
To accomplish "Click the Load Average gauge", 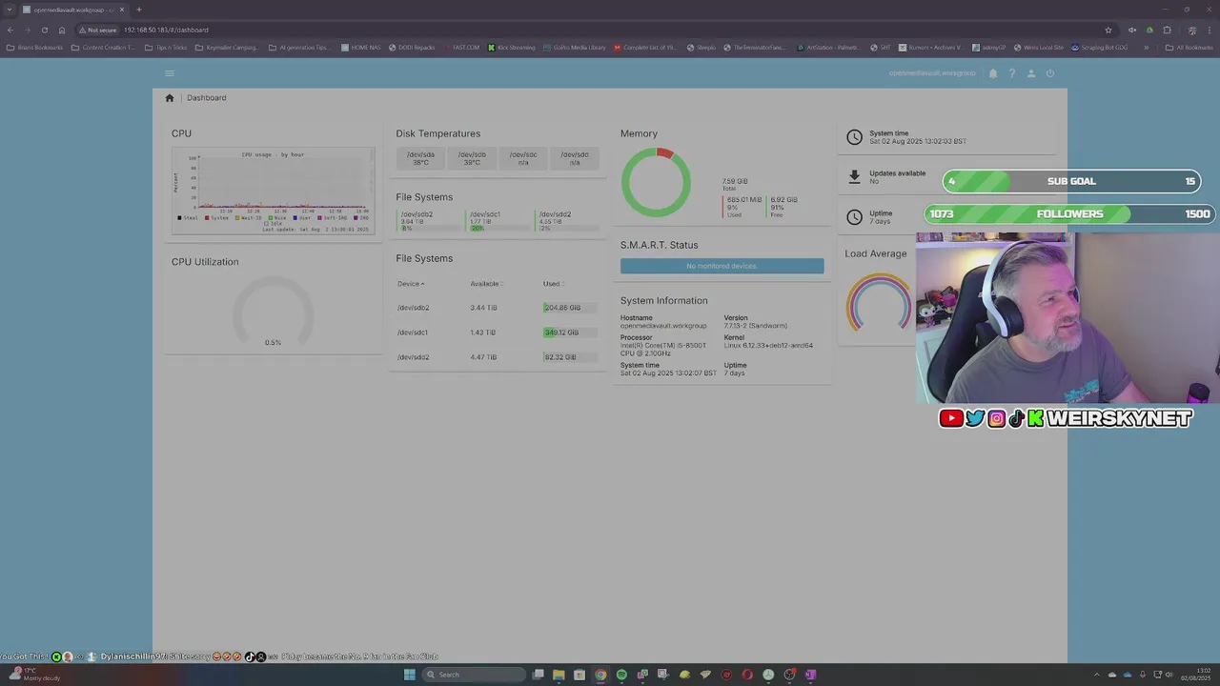I will (878, 303).
